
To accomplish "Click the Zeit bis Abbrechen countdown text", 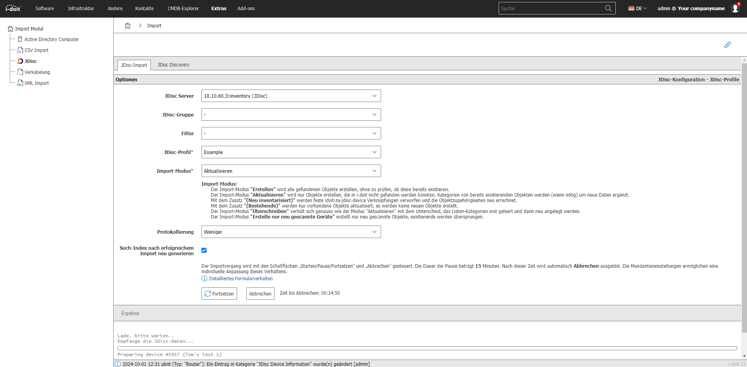I will tap(310, 293).
